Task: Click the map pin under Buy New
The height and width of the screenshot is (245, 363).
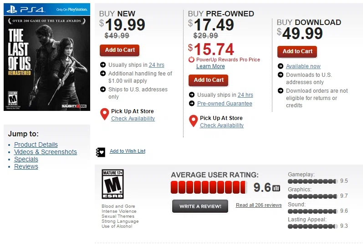Action: 104,114
